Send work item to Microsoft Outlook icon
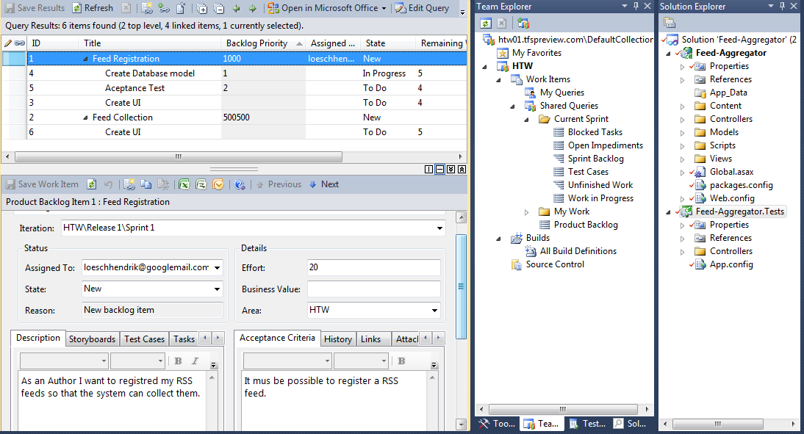Screen dimensions: 804x434 tap(218, 184)
